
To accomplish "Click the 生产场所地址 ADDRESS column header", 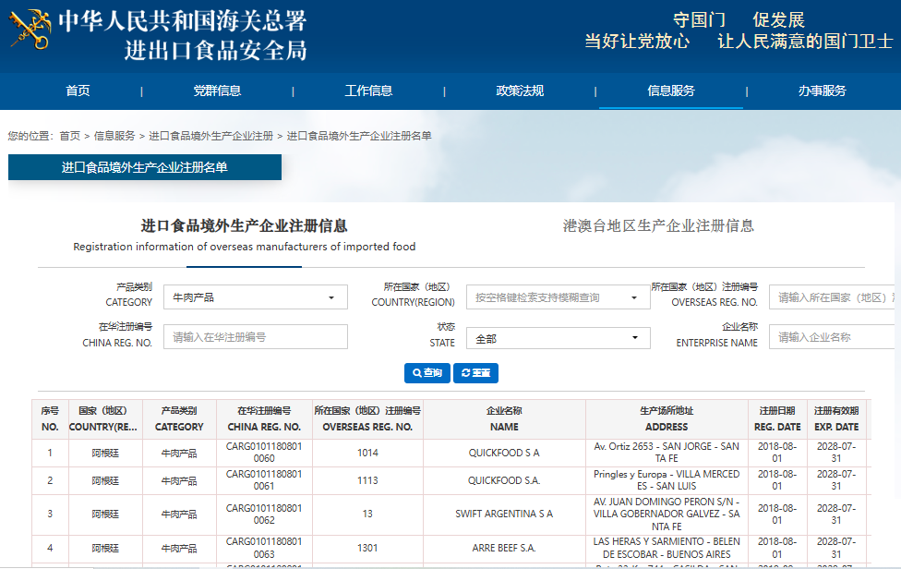I will point(667,419).
